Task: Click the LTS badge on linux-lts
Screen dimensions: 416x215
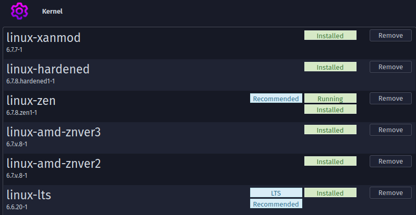Action: click(276, 193)
